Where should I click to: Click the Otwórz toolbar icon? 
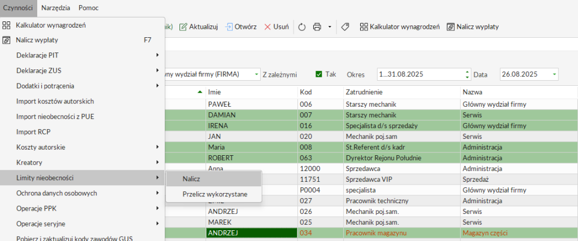tap(241, 27)
